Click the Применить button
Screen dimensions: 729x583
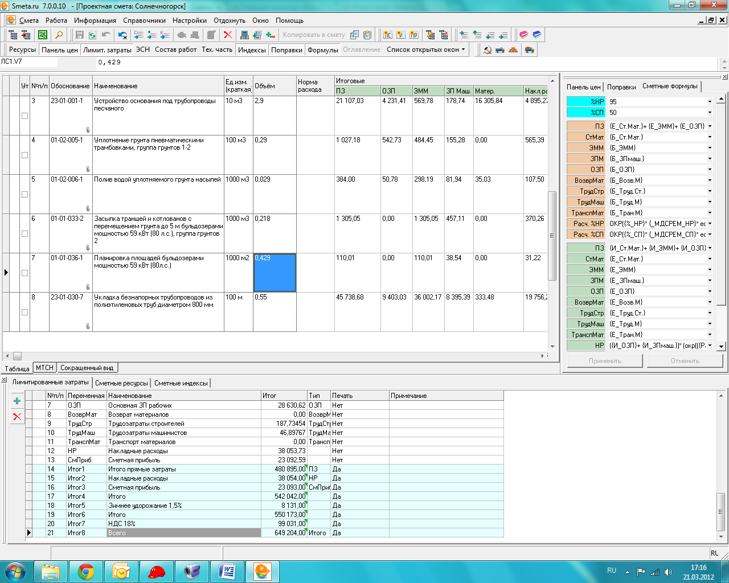(605, 361)
